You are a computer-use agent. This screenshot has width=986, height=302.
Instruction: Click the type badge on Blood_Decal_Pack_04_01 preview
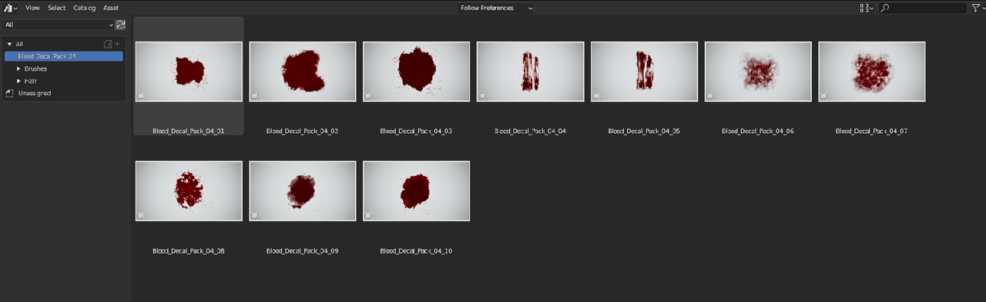pos(141,96)
